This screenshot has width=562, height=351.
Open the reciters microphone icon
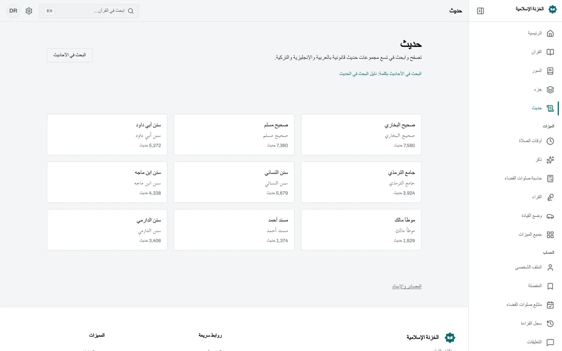coord(550,197)
